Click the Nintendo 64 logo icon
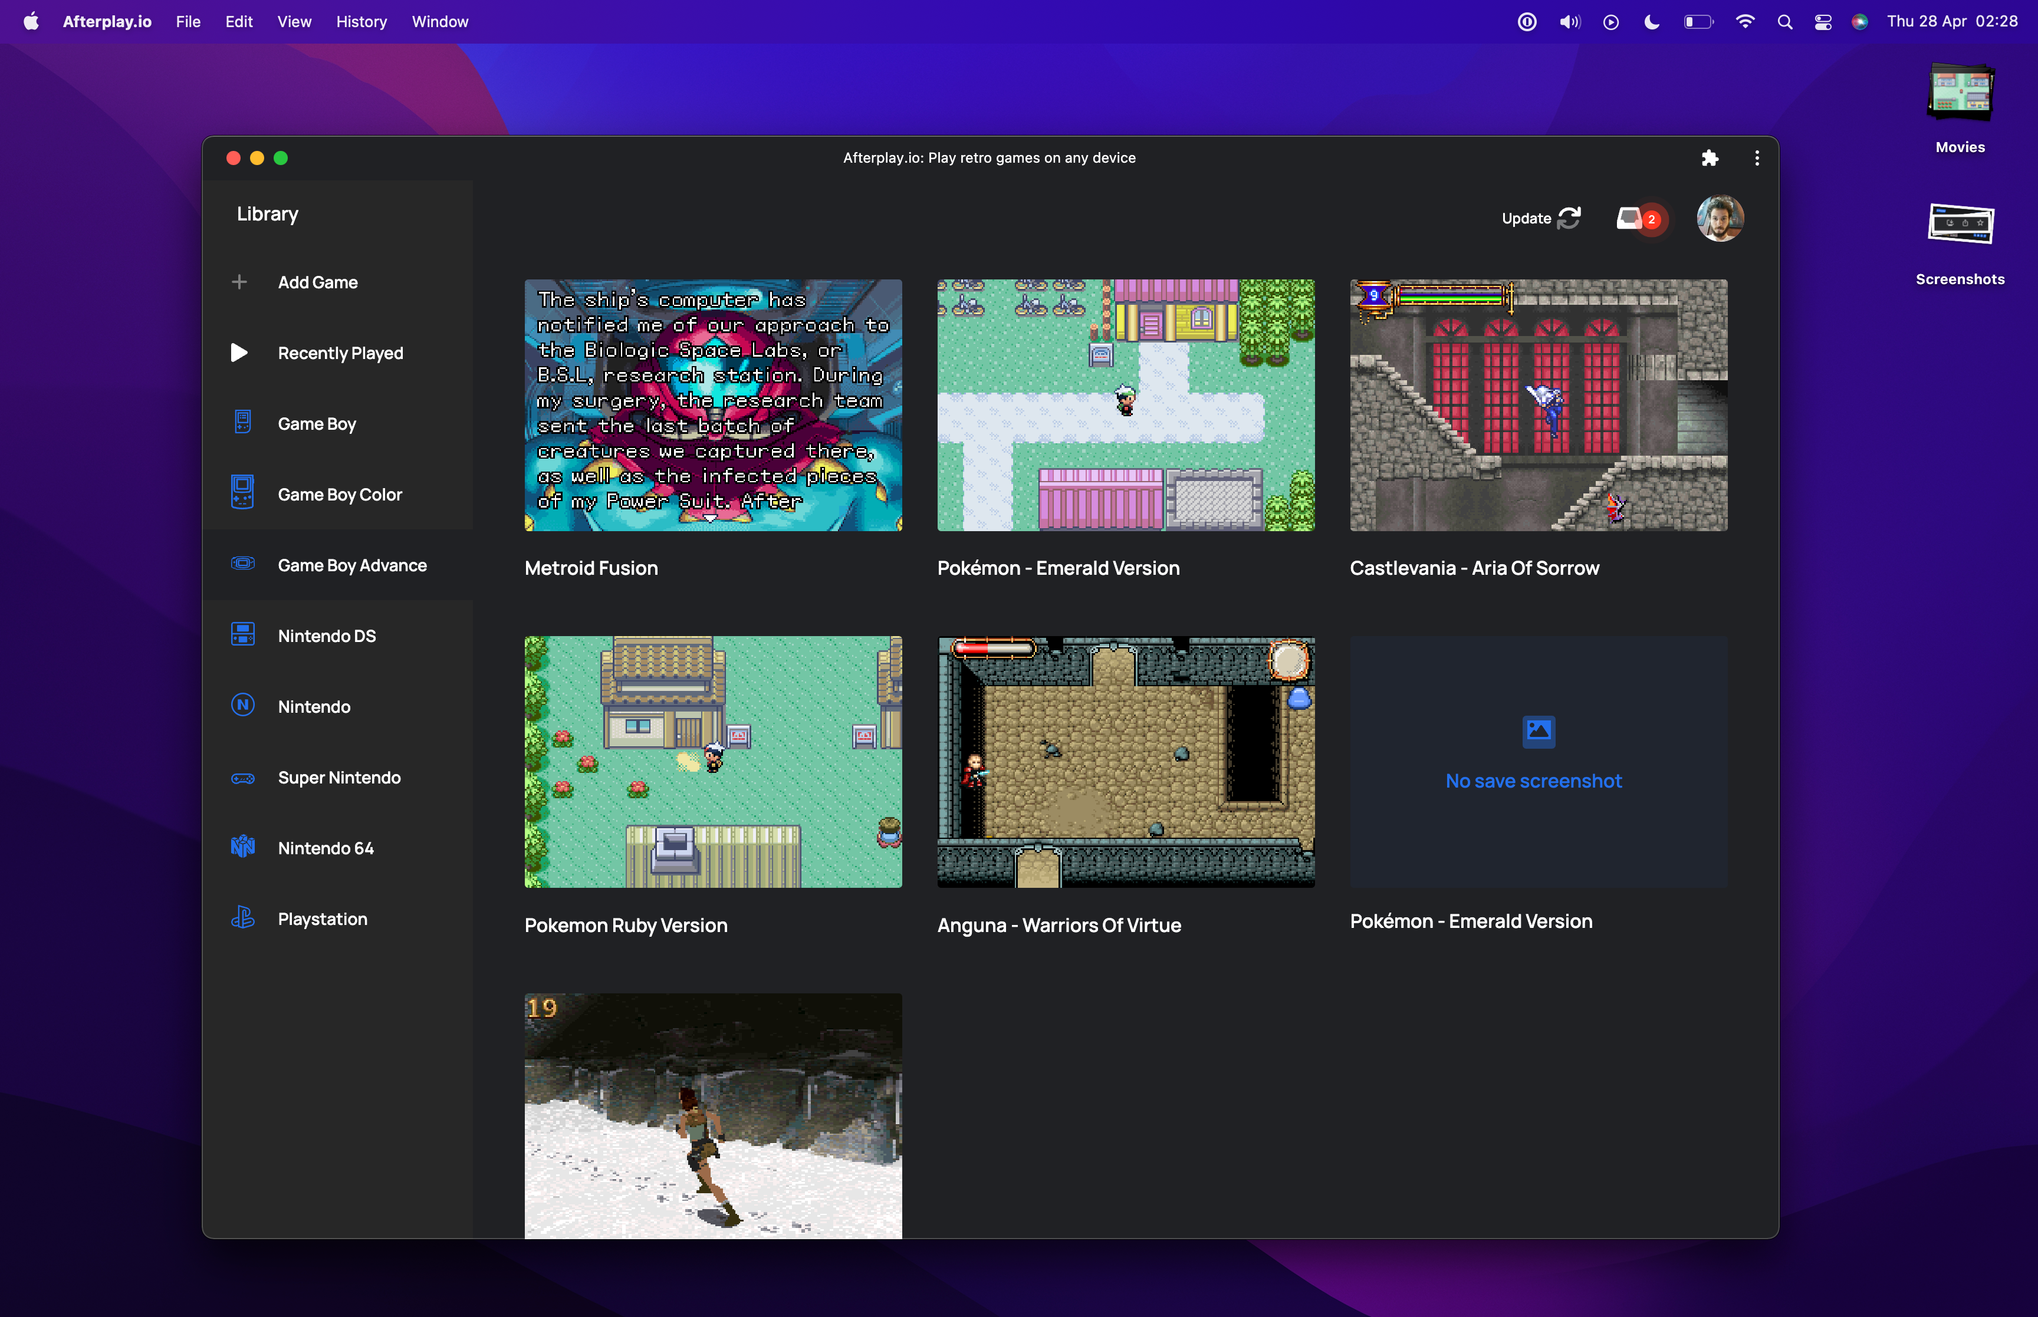The image size is (2038, 1317). (x=242, y=847)
